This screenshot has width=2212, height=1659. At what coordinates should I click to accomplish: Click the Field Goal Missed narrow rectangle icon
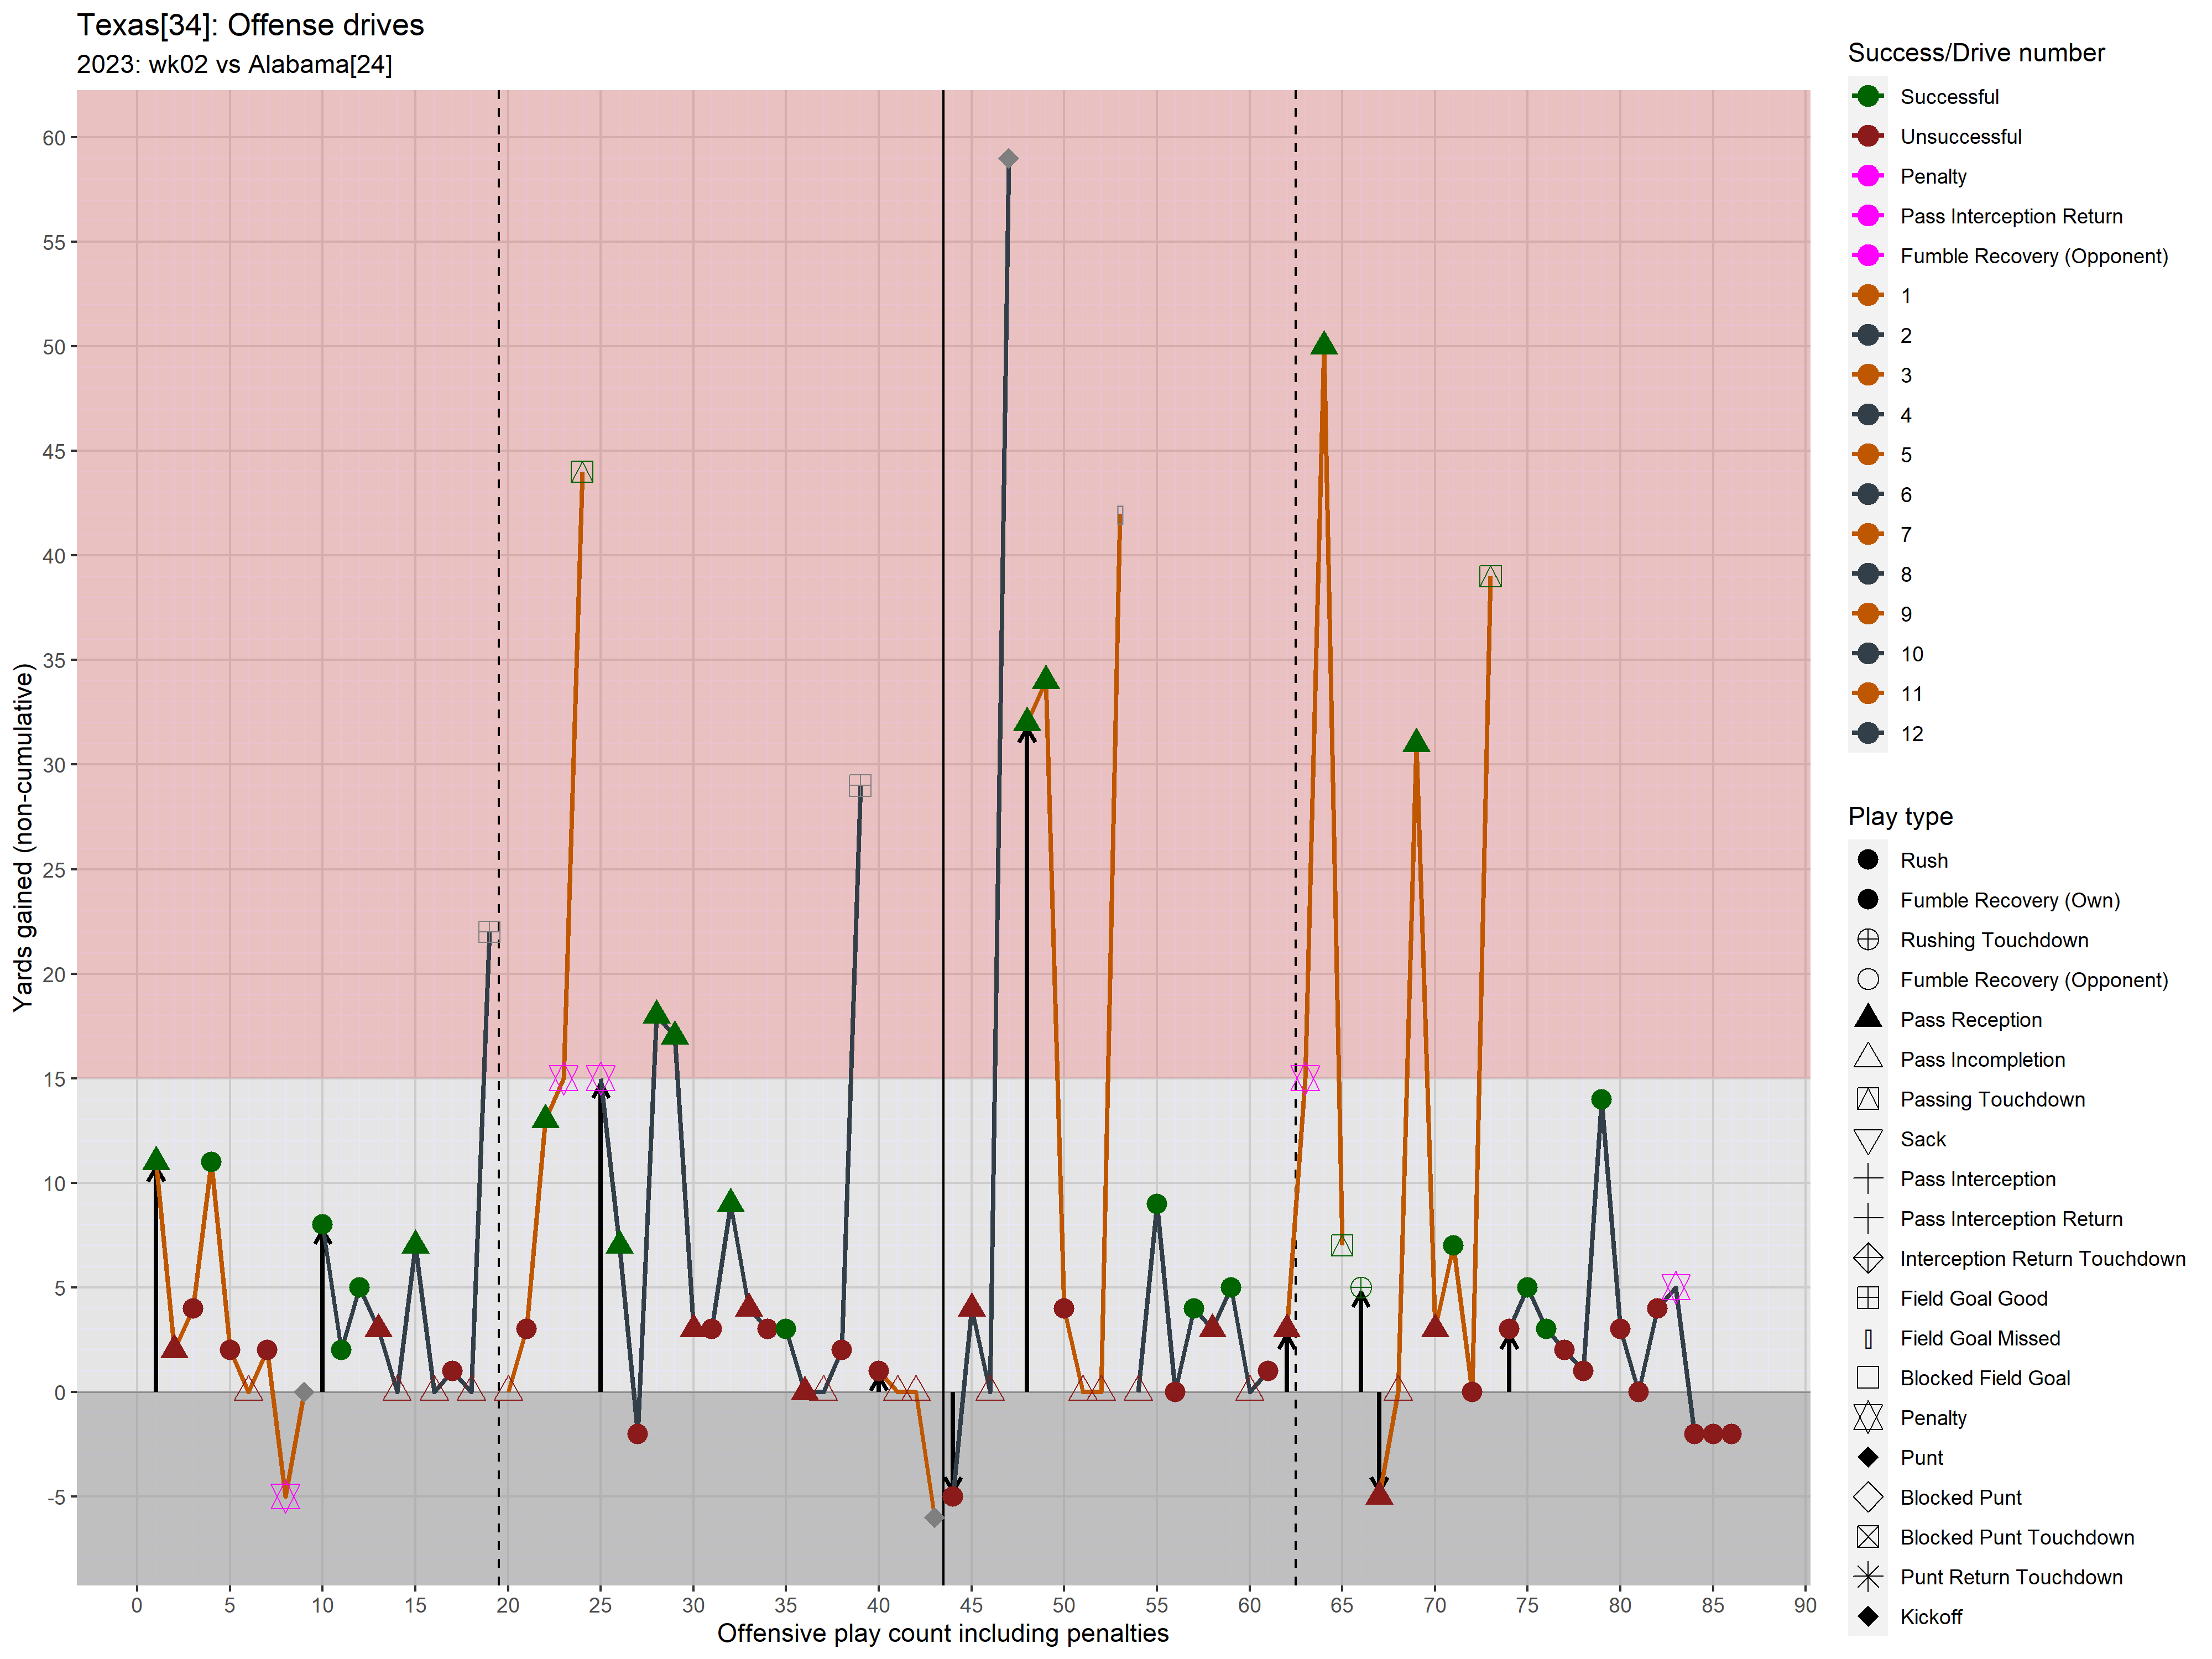(1867, 1338)
